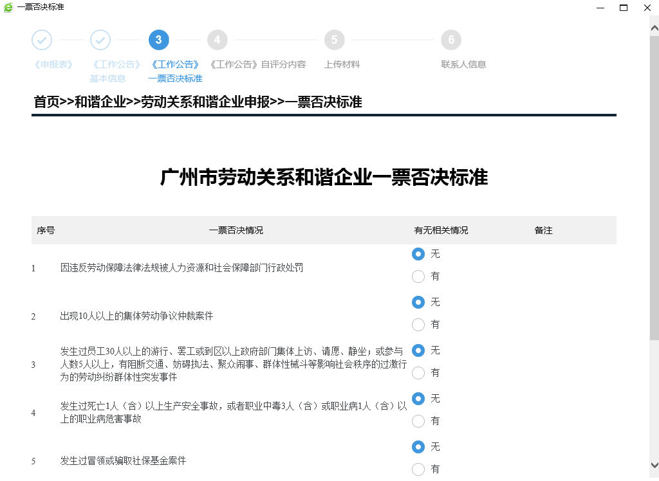
Task: Open the 《申报表》 step label
Action: tap(53, 64)
